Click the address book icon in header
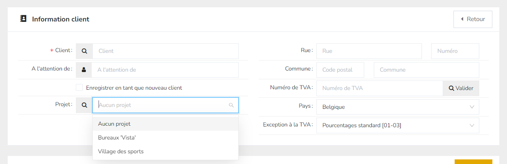 coord(23,19)
